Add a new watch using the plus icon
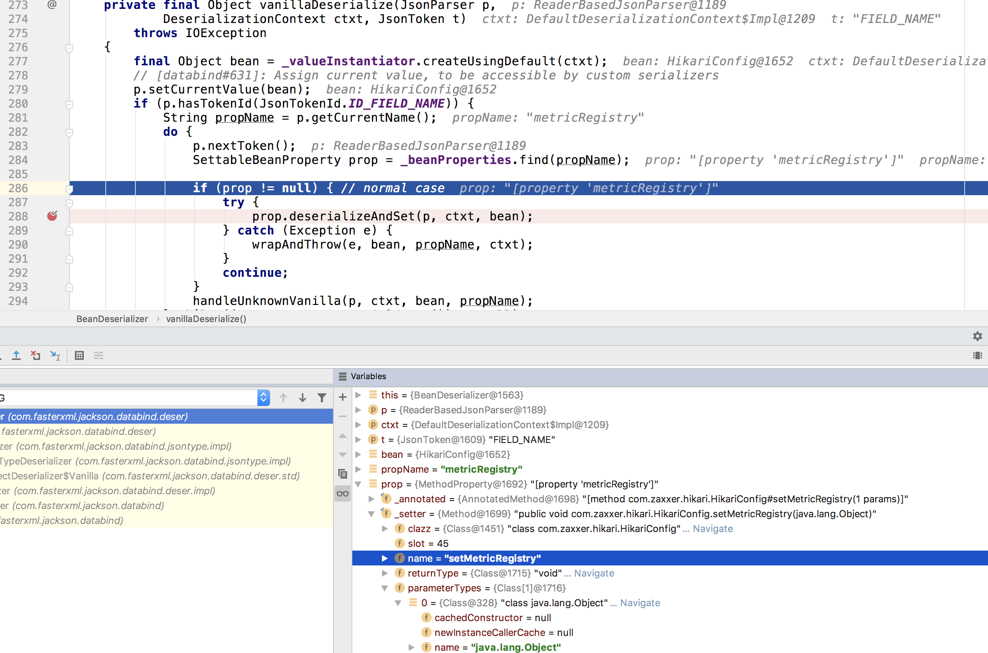 [x=342, y=398]
